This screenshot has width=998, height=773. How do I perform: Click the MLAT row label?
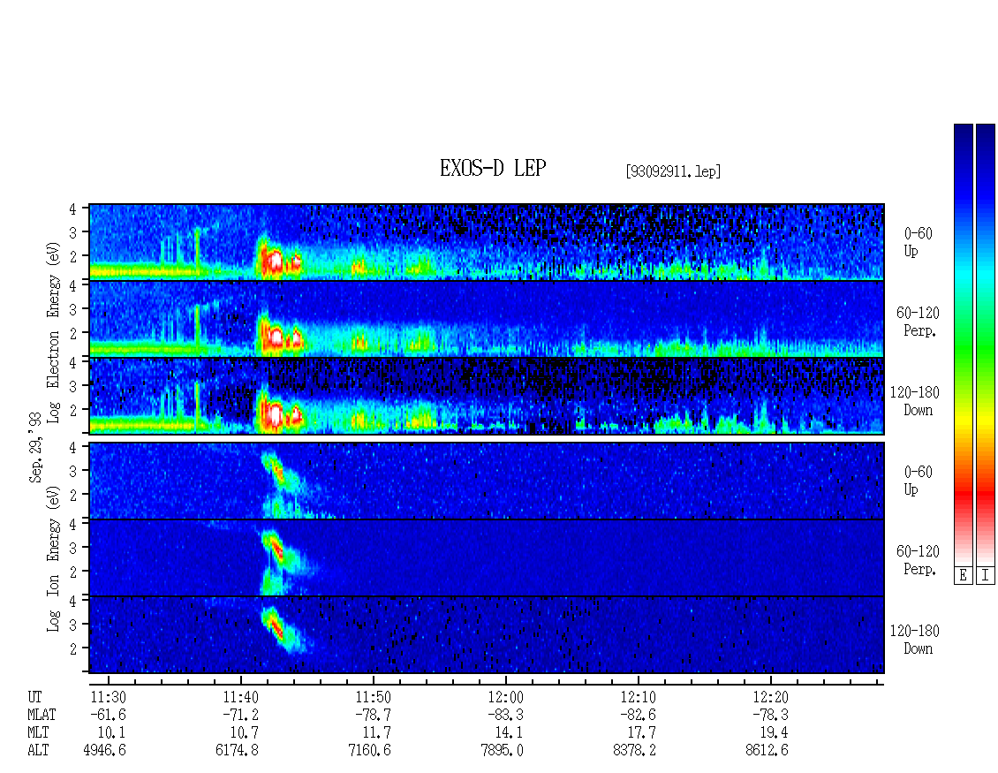(42, 715)
